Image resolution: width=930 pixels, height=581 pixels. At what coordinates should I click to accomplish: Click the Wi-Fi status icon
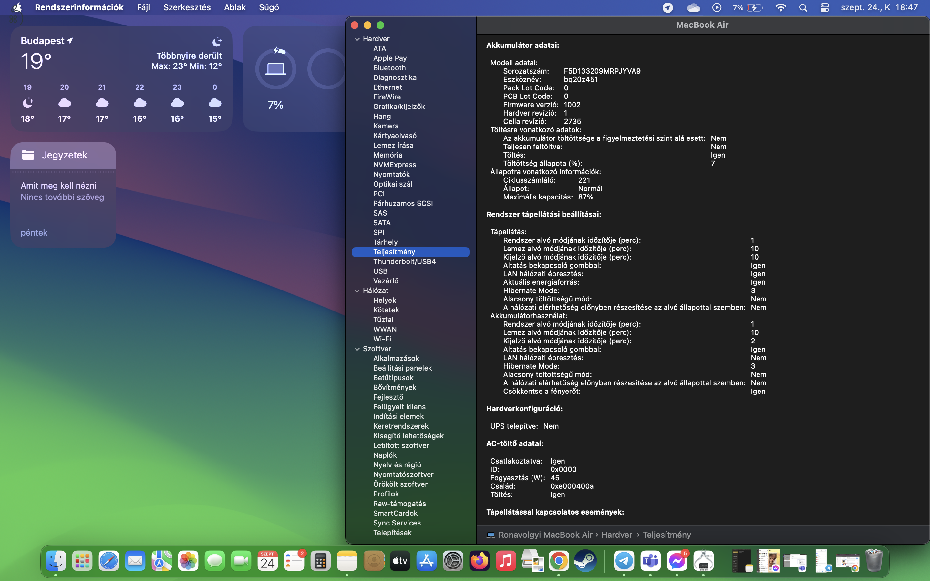[780, 8]
